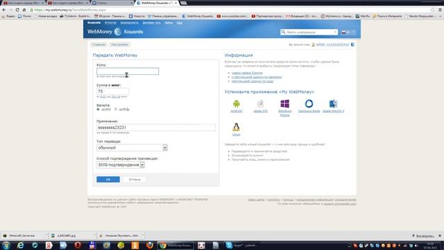Viewport: 444px width, 250px height.
Task: Open the Android app download icon
Action: [236, 103]
